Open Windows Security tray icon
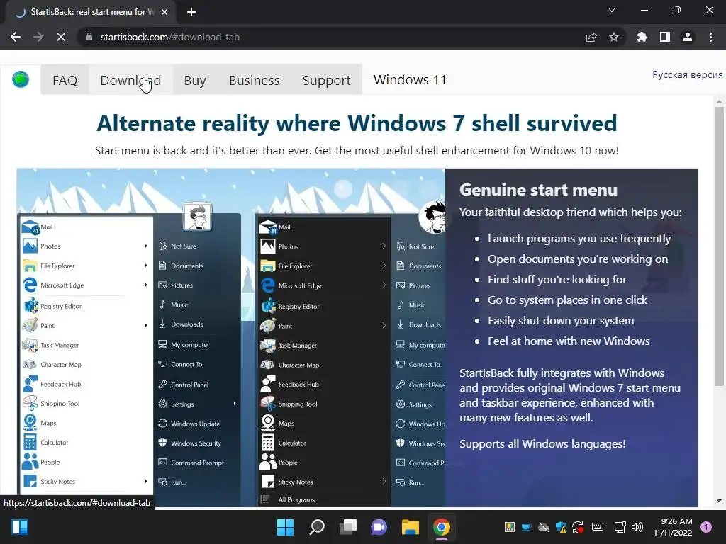The height and width of the screenshot is (544, 726). pyautogui.click(x=561, y=527)
